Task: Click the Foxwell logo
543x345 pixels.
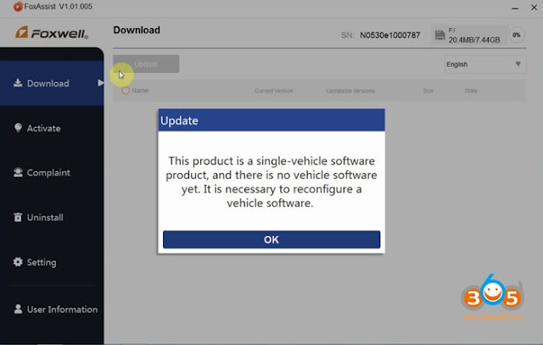Action: click(x=52, y=32)
